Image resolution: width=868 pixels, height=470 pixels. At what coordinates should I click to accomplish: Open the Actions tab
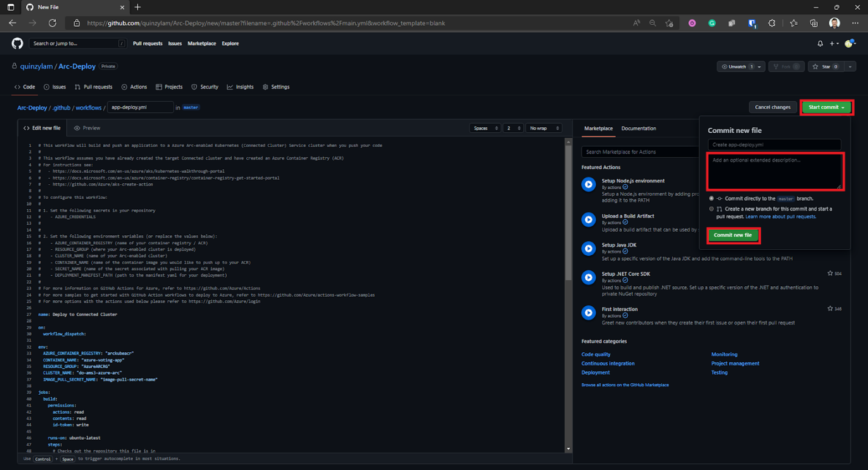[134, 87]
